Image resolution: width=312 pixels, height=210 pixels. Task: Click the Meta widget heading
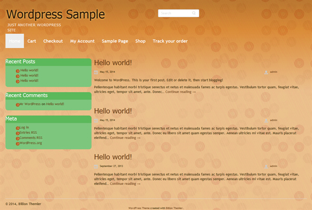pos(11,119)
